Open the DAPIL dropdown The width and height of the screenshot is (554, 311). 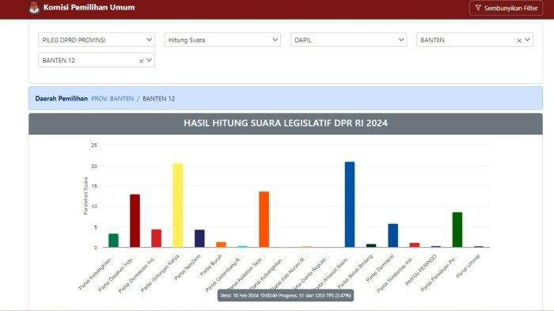(x=348, y=40)
